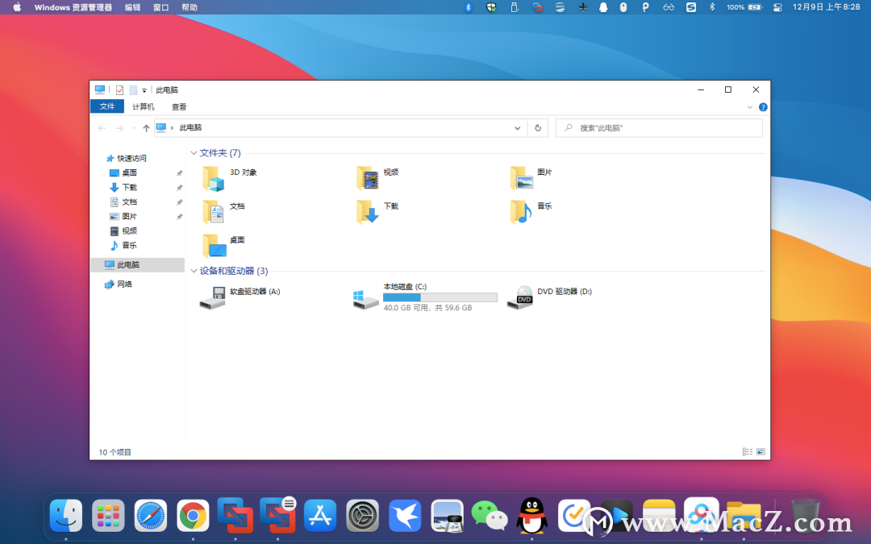This screenshot has height=544, width=871.
Task: Click the Back arrow navigation button
Action: 102,128
